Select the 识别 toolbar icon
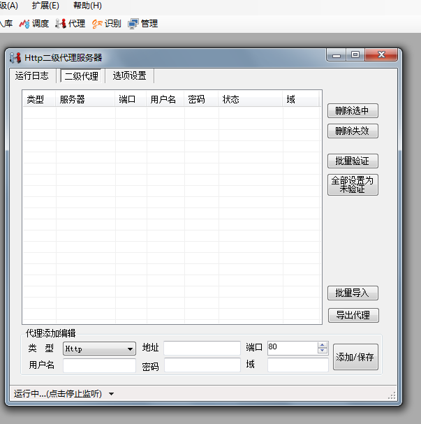This screenshot has height=424, width=421. tap(106, 23)
